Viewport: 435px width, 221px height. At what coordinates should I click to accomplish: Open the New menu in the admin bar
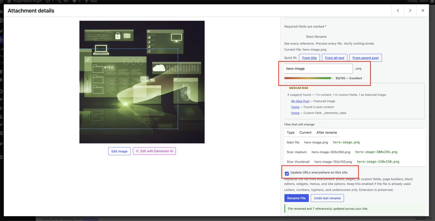tap(91, 1)
